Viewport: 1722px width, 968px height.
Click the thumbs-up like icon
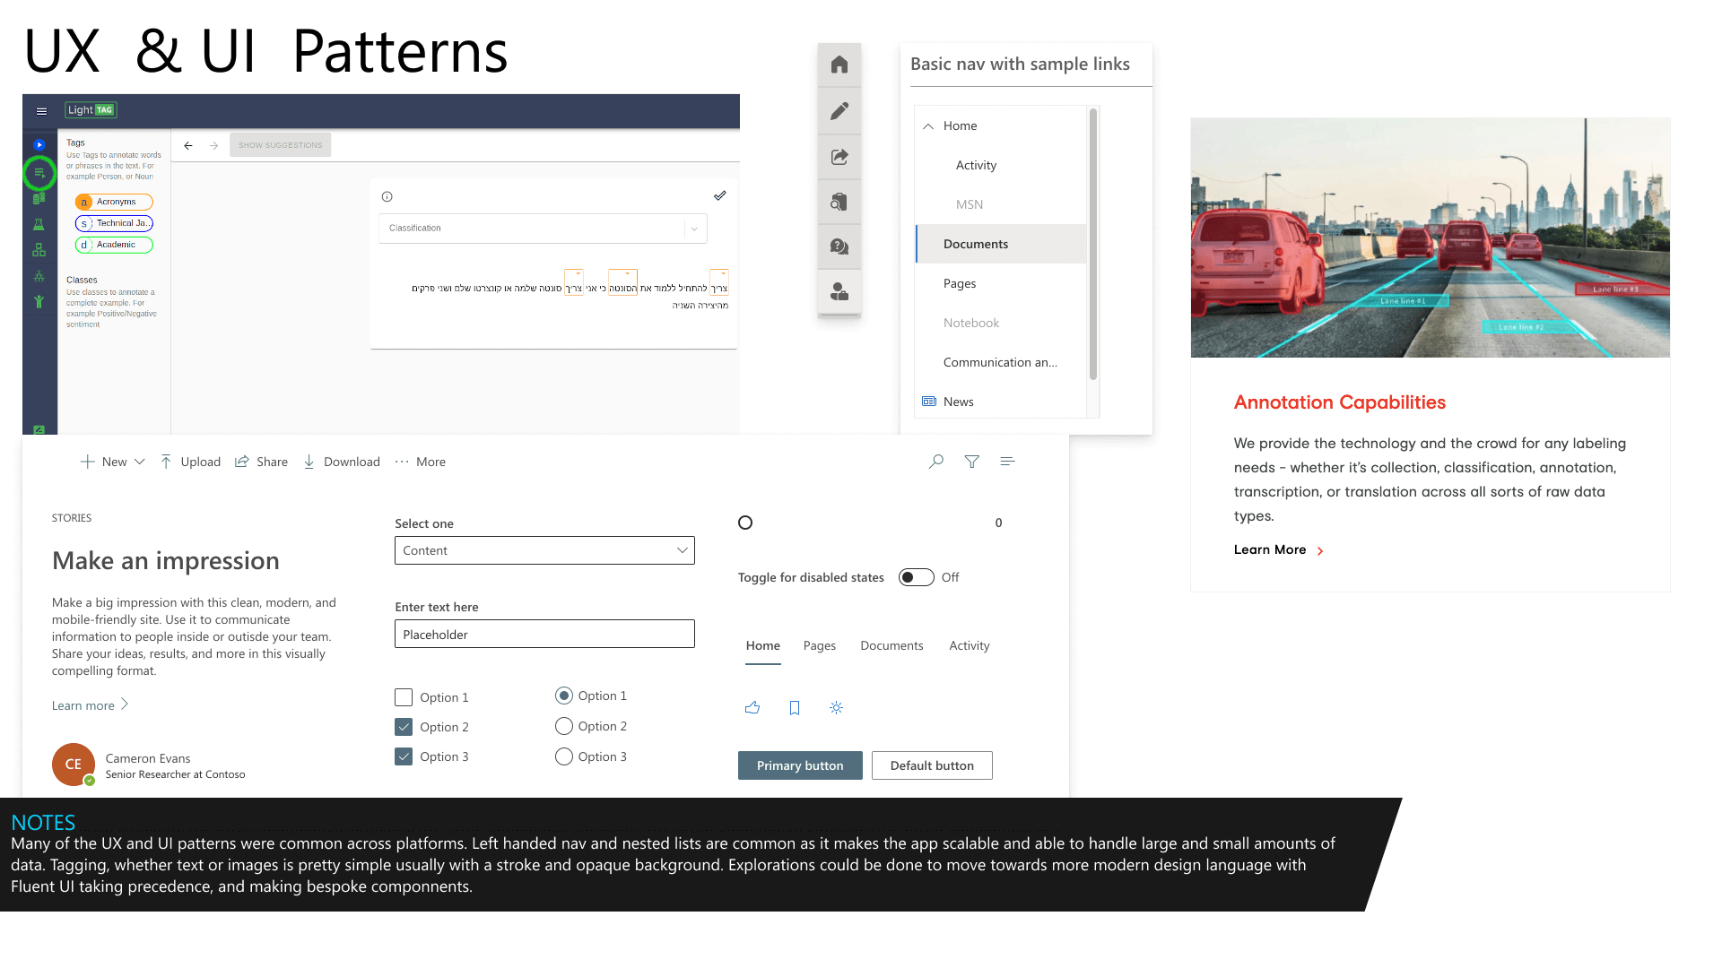[752, 708]
